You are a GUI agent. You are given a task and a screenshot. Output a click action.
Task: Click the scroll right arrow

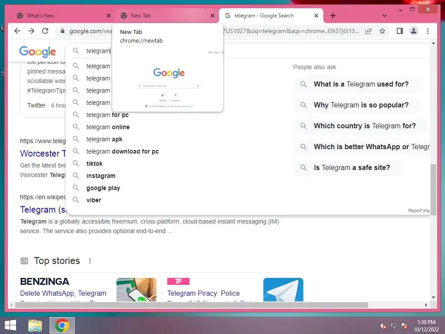(426, 305)
